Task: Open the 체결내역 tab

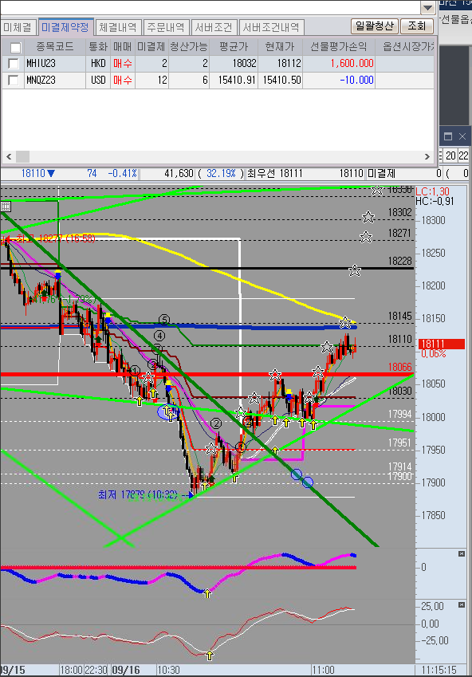Action: (118, 27)
